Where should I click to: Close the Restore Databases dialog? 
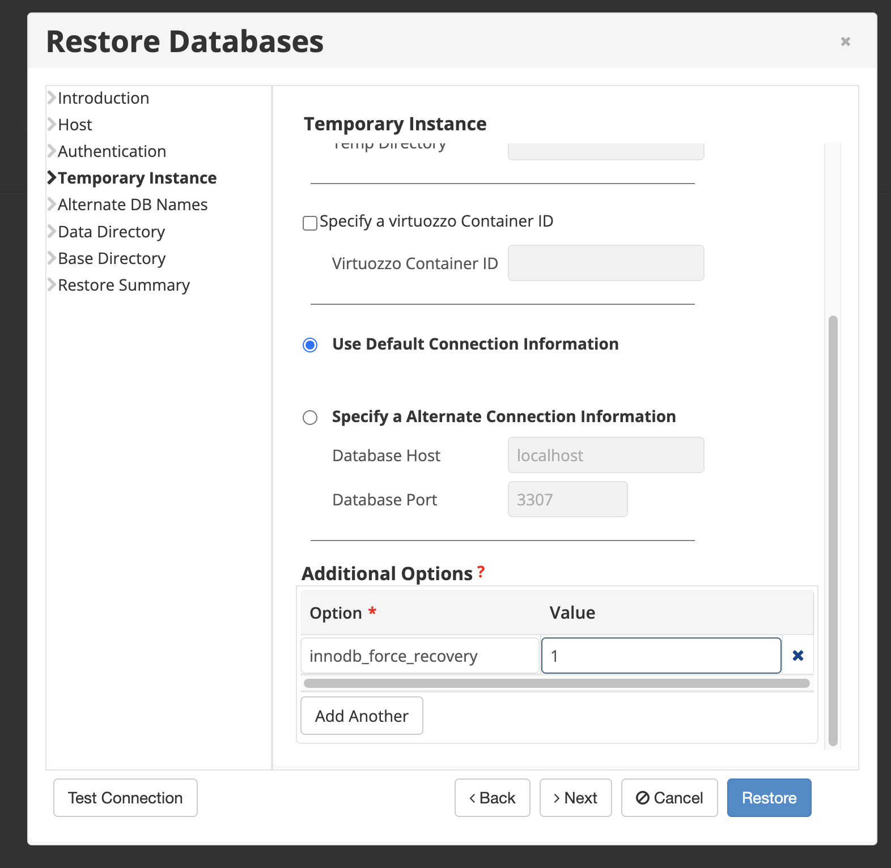(x=845, y=41)
